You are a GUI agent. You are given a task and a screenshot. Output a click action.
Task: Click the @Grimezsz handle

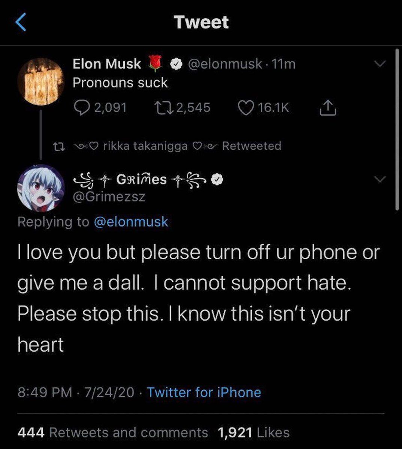109,196
